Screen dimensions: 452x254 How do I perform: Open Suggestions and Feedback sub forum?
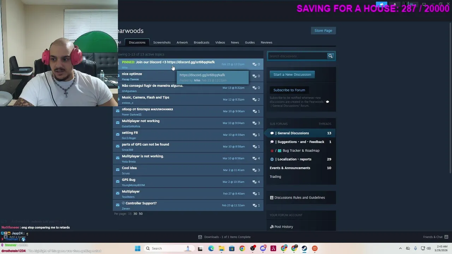click(301, 142)
